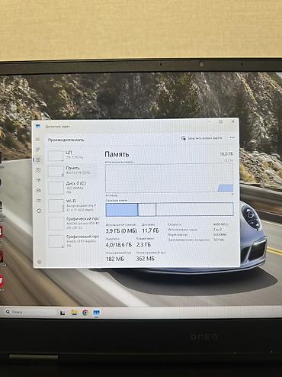Launch Chrome from the taskbar
The image size is (282, 377).
[x=85, y=313]
